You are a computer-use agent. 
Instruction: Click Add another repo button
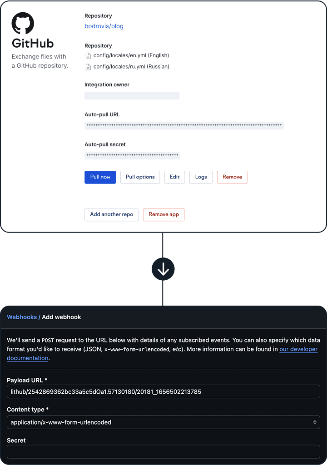pyautogui.click(x=111, y=214)
